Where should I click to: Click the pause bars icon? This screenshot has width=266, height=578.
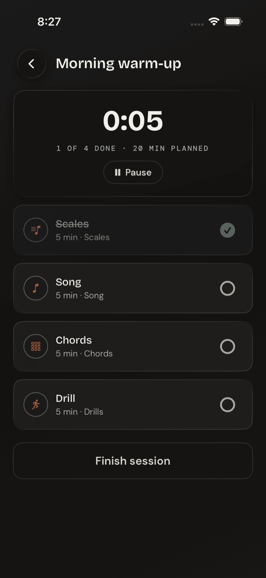(x=118, y=172)
